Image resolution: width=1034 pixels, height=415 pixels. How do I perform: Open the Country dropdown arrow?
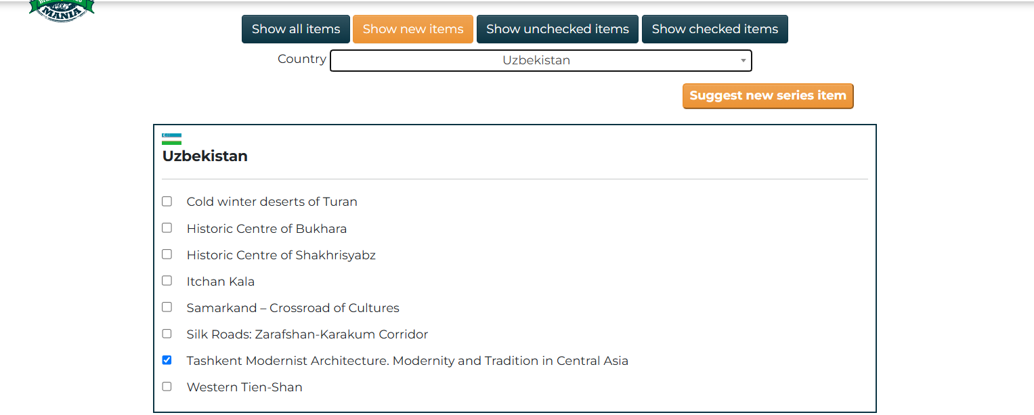[743, 60]
